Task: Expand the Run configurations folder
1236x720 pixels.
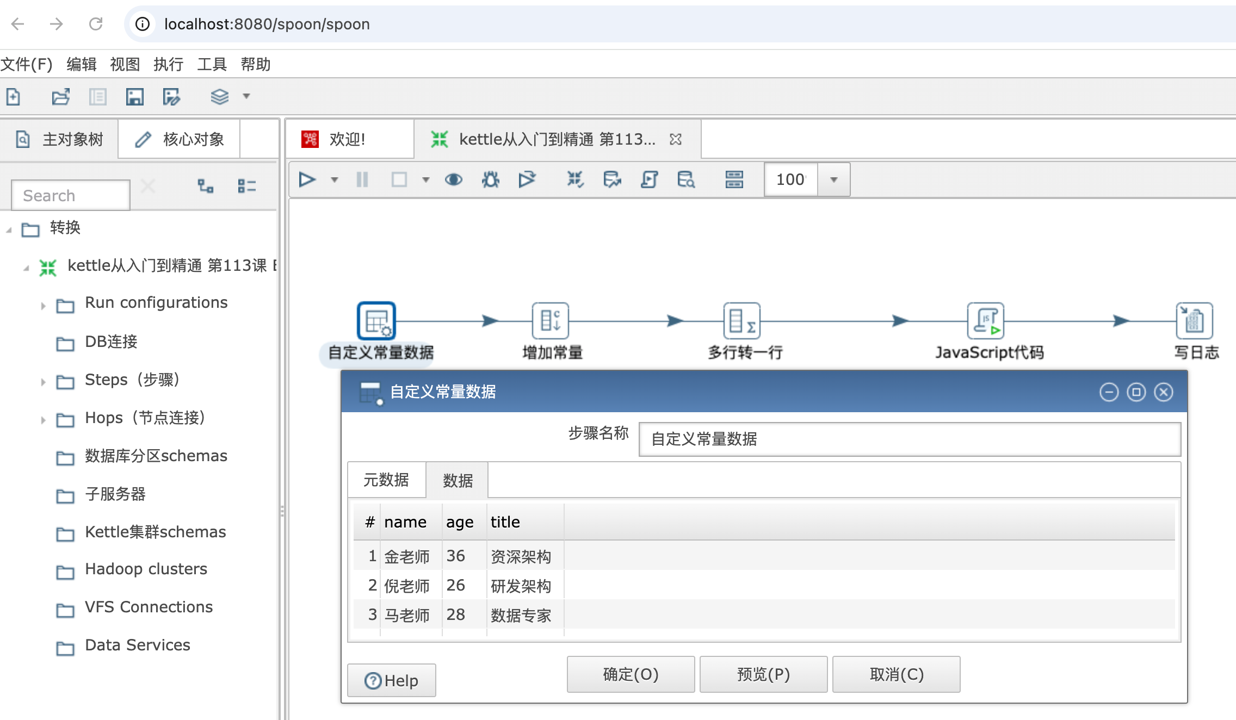Action: point(43,306)
